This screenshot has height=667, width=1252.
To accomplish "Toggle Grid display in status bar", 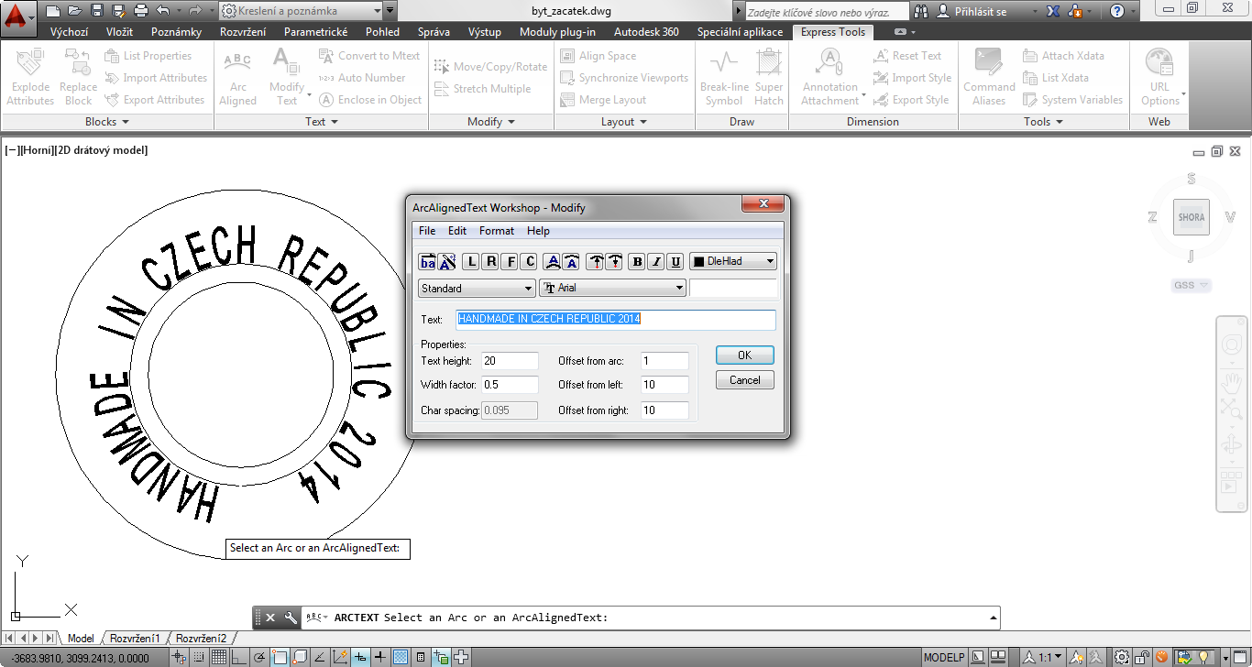I will (x=219, y=657).
